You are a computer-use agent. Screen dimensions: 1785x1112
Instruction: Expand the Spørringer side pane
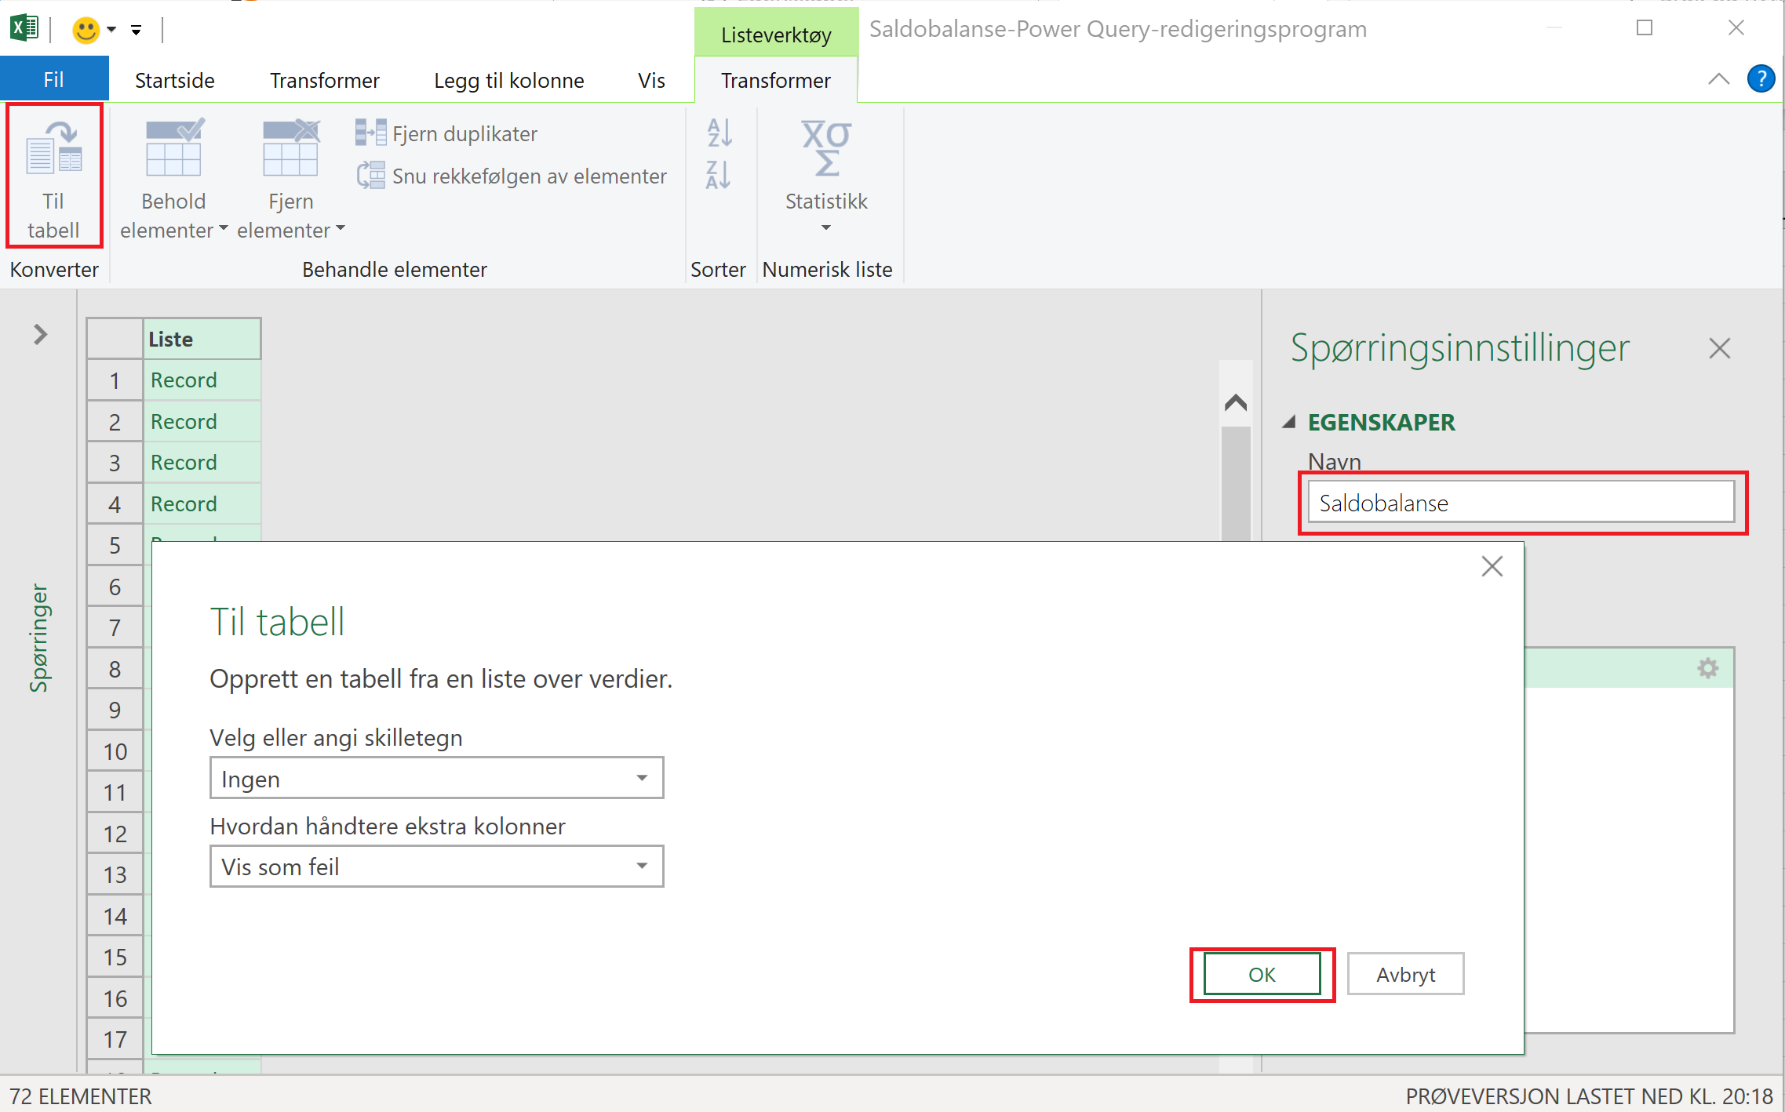(x=41, y=335)
